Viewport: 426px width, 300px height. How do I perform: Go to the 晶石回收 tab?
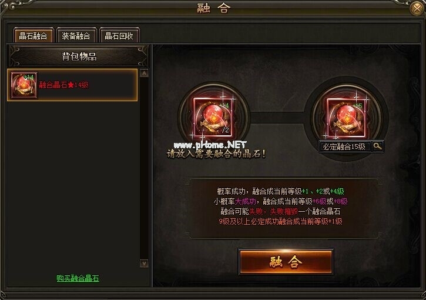pos(119,36)
